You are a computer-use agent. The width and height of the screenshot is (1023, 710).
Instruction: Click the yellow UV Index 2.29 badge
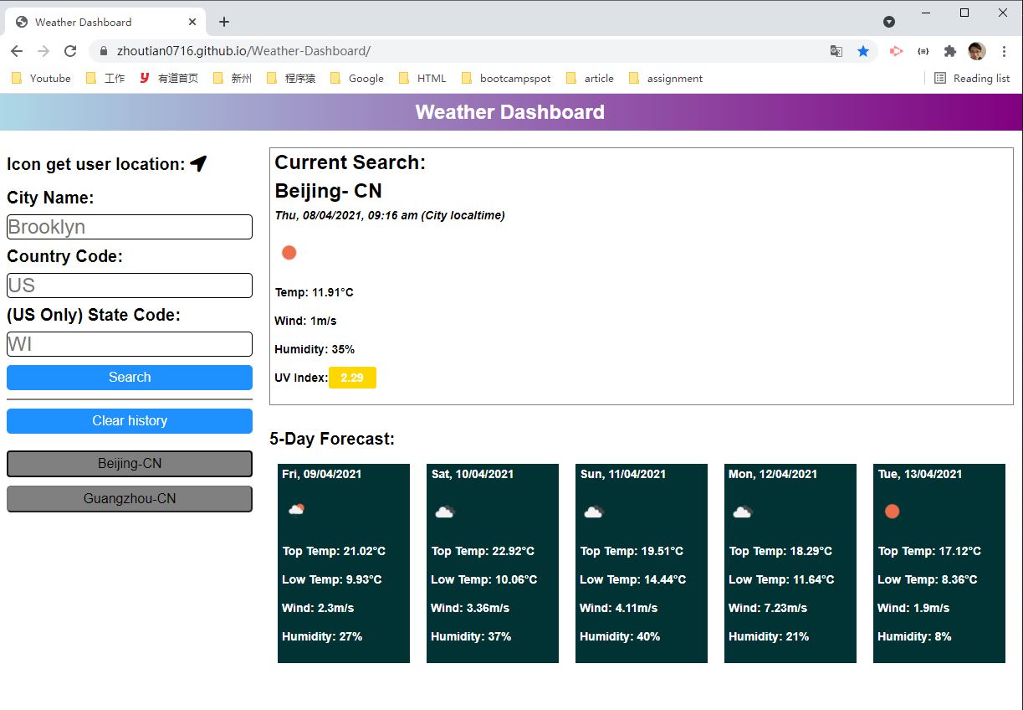(352, 378)
